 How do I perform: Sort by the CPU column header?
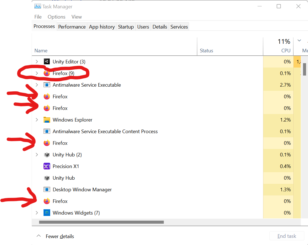[x=278, y=46]
